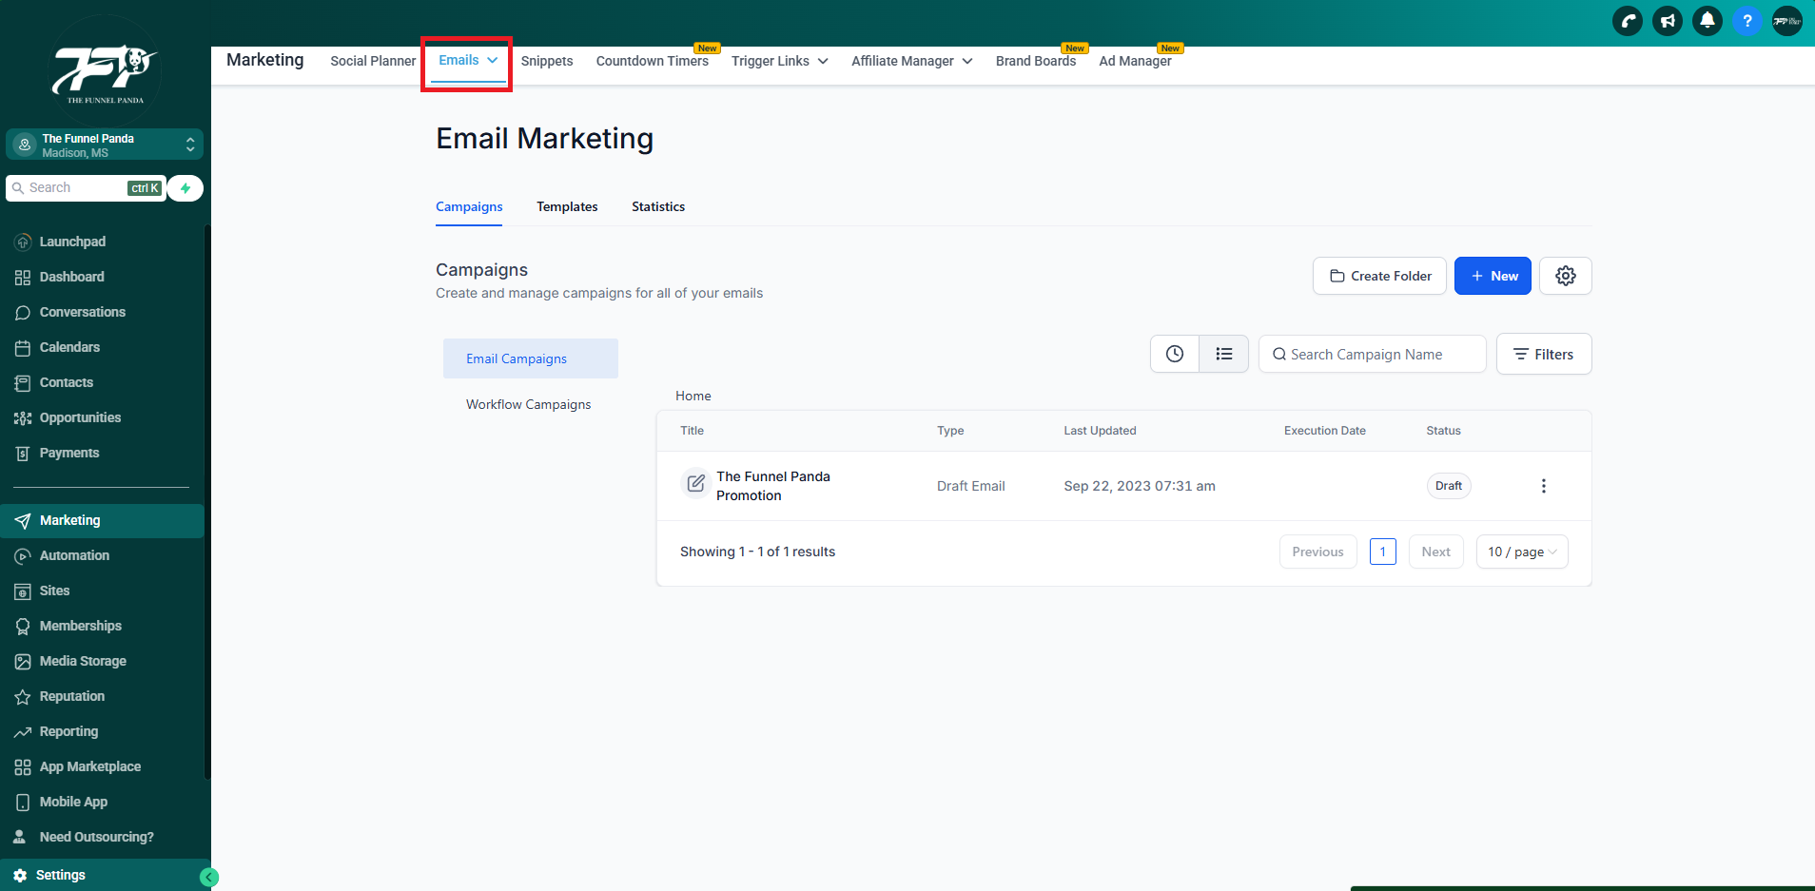The image size is (1815, 891).
Task: Collapse the sidebar with green arrow
Action: click(x=209, y=878)
